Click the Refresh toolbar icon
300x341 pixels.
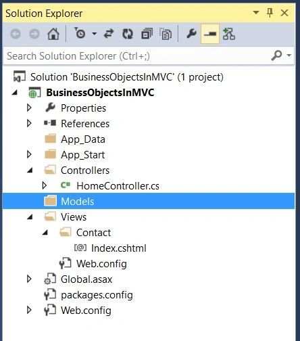(128, 34)
